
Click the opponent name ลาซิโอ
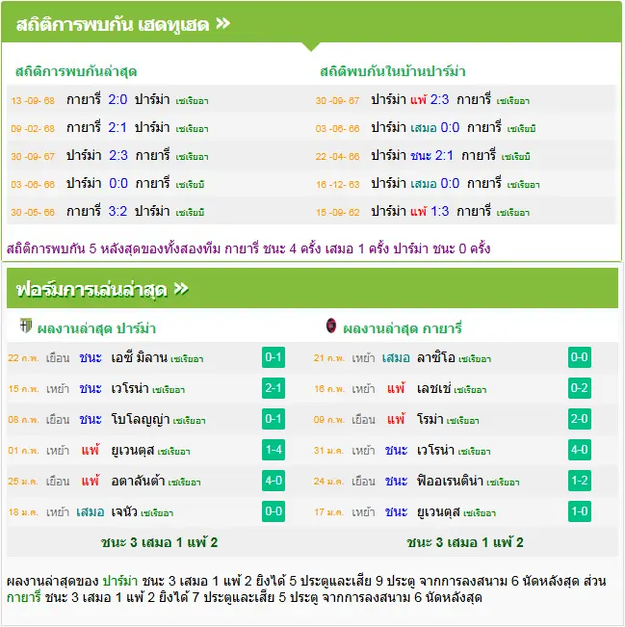[436, 357]
